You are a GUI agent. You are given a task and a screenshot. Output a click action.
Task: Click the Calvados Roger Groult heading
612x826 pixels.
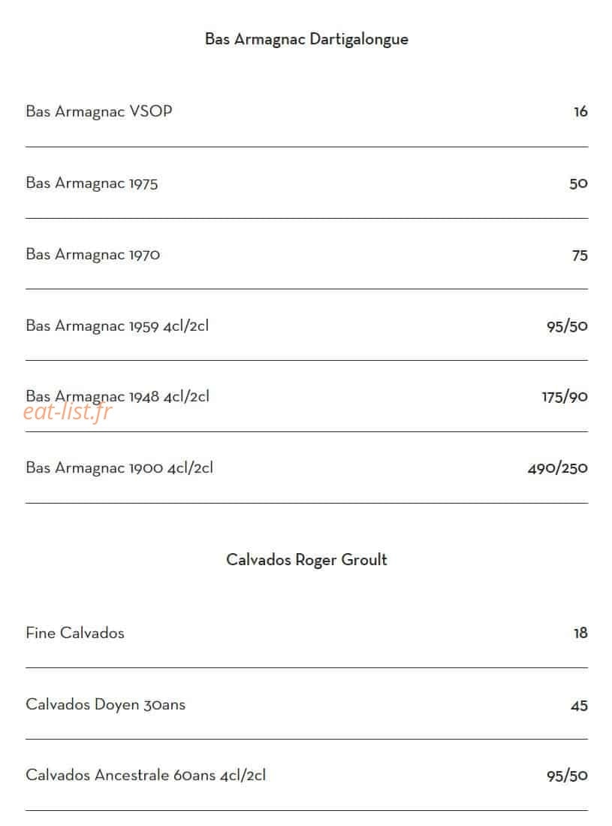306,560
